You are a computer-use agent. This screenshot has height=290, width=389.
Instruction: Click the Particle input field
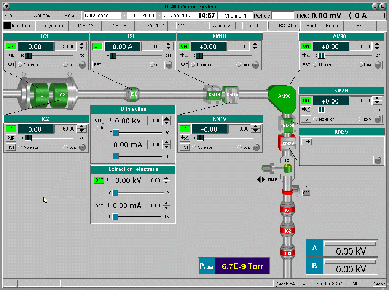click(x=283, y=16)
